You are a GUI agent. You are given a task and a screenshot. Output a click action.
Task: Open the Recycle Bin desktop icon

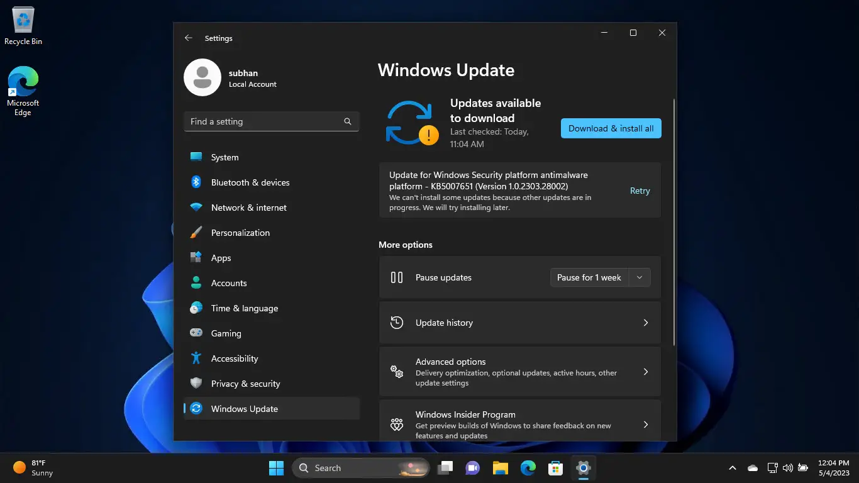point(23,26)
